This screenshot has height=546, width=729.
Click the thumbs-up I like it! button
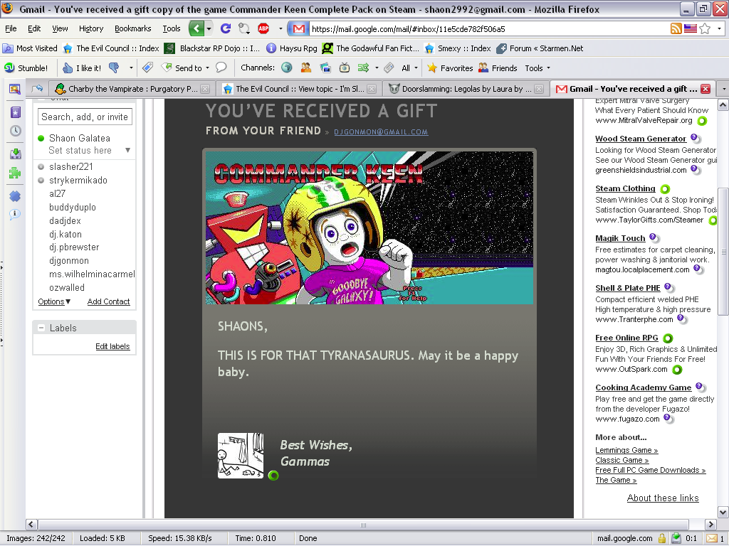click(83, 68)
